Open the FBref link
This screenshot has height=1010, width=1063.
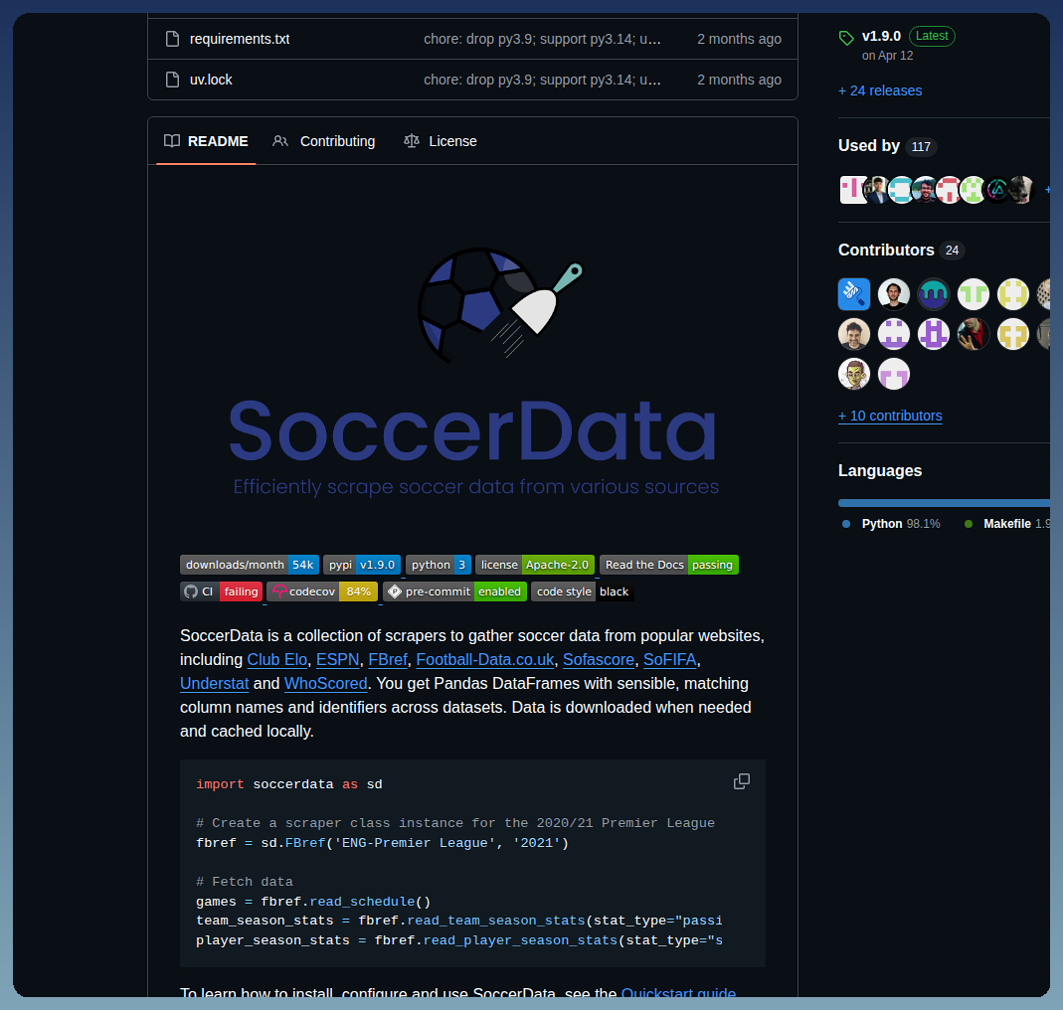388,660
